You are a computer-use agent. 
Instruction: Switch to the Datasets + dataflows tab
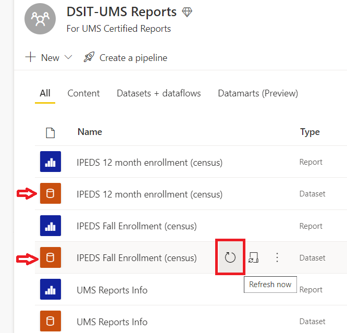159,93
